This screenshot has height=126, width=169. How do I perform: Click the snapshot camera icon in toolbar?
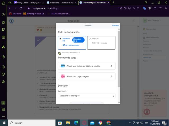click(x=125, y=8)
